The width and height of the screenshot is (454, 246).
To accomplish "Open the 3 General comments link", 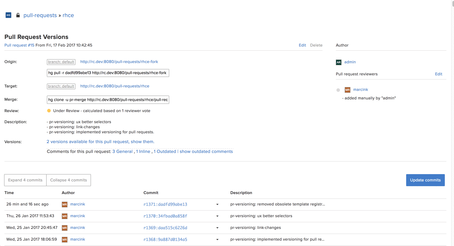I will [122, 152].
